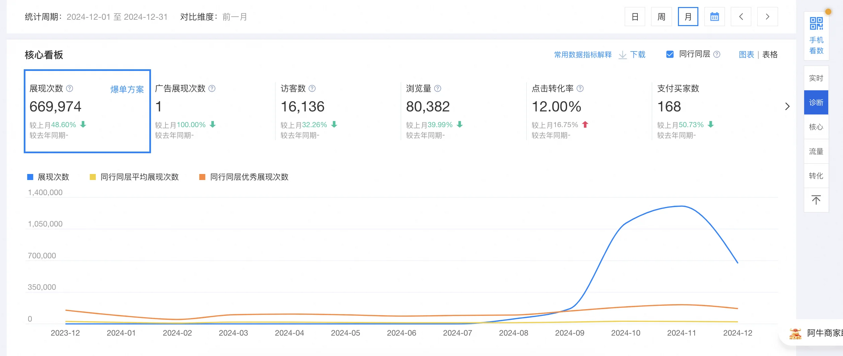Viewport: 843px width, 356px height.
Task: Click the 669,974 value
Action: point(55,107)
